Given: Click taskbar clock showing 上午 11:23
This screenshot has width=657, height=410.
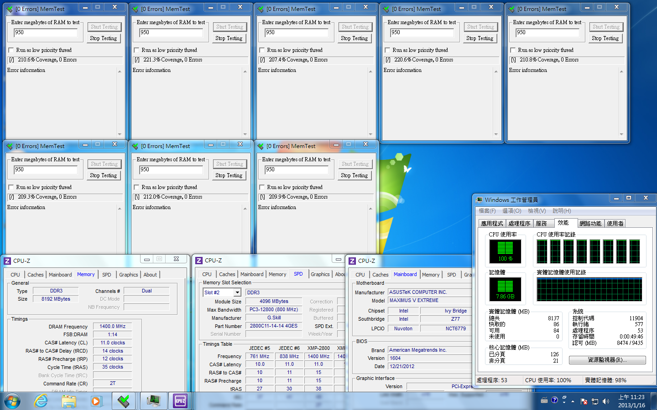Looking at the screenshot, I should [631, 401].
